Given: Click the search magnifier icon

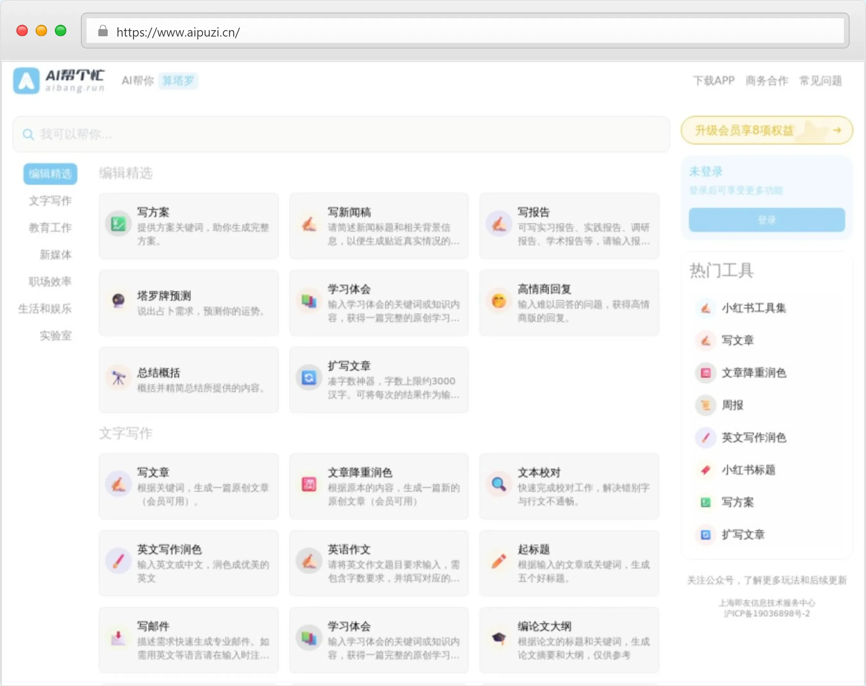Looking at the screenshot, I should (28, 134).
